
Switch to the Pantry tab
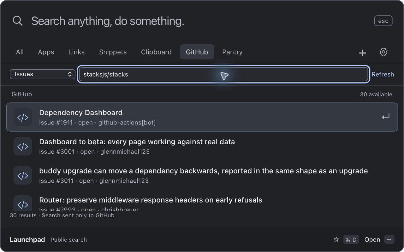tap(232, 52)
